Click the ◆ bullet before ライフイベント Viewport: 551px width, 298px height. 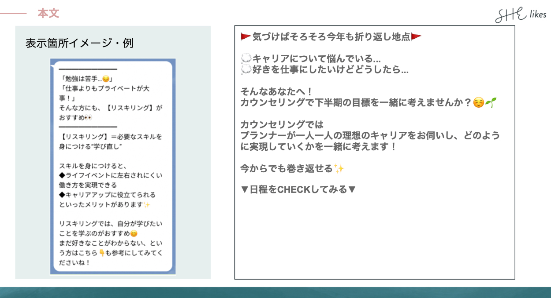pyautogui.click(x=62, y=175)
